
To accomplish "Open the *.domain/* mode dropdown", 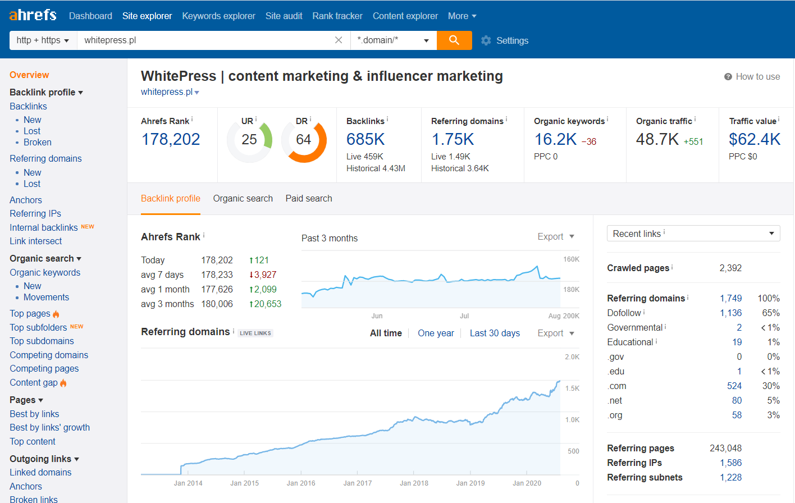I will click(x=393, y=40).
